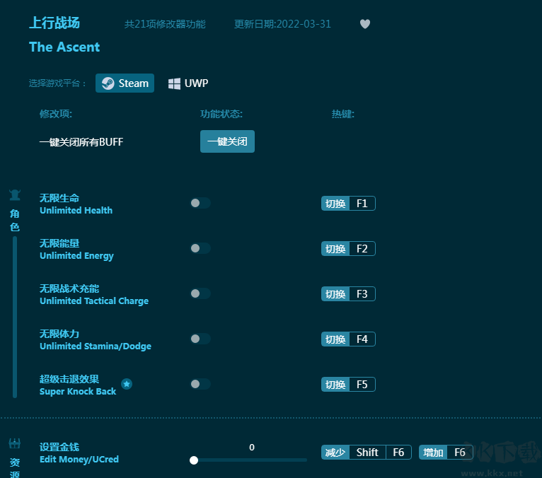The width and height of the screenshot is (542, 478).
Task: Click the resources section shop icon
Action: [15, 443]
